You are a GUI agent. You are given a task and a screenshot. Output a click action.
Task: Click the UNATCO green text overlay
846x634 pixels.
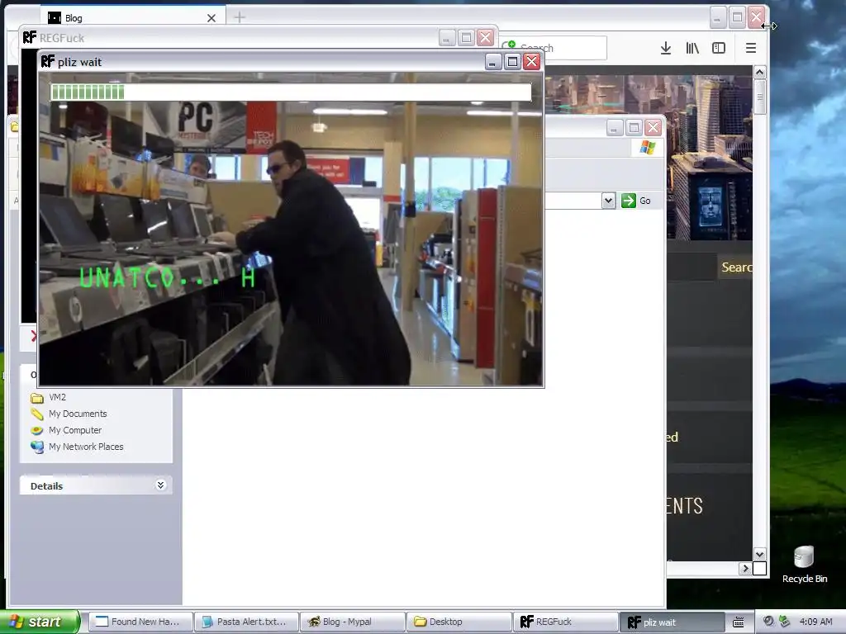pos(167,278)
